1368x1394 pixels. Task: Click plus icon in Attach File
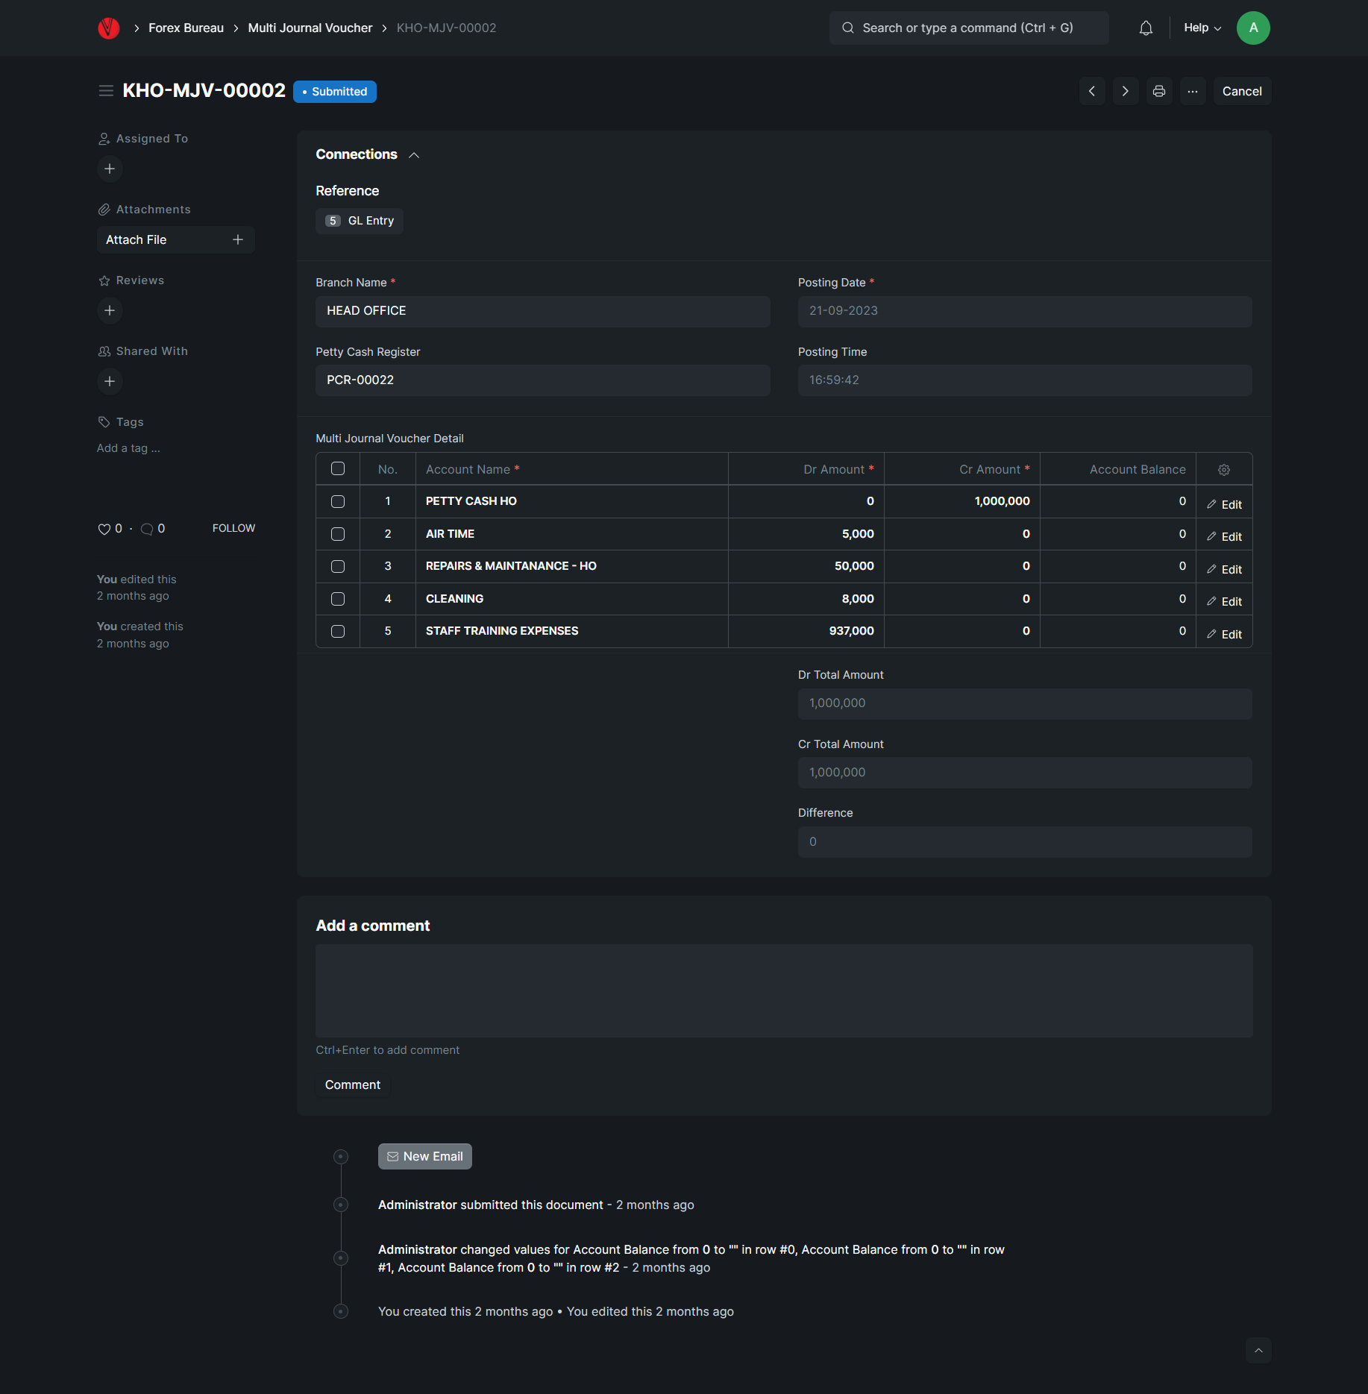pyautogui.click(x=238, y=239)
